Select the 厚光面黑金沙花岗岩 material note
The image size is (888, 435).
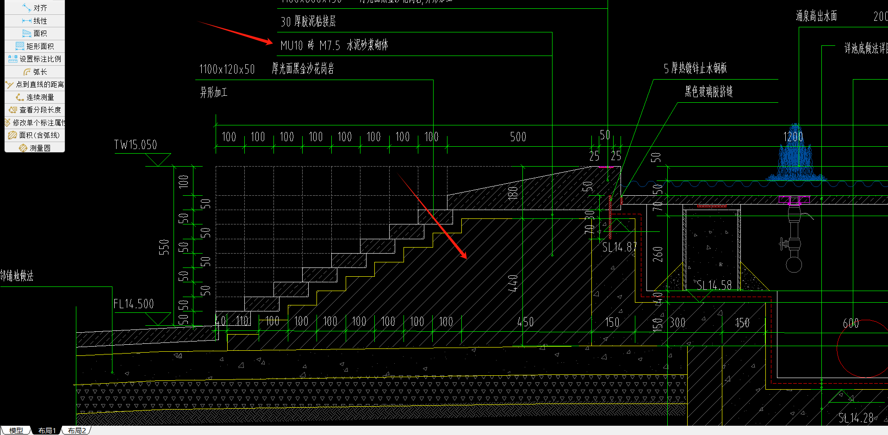point(303,69)
